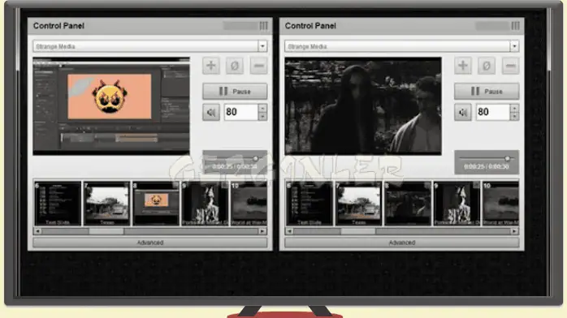Click the right panel volume field showing 80
Screen dimensions: 567x318
tap(493, 112)
